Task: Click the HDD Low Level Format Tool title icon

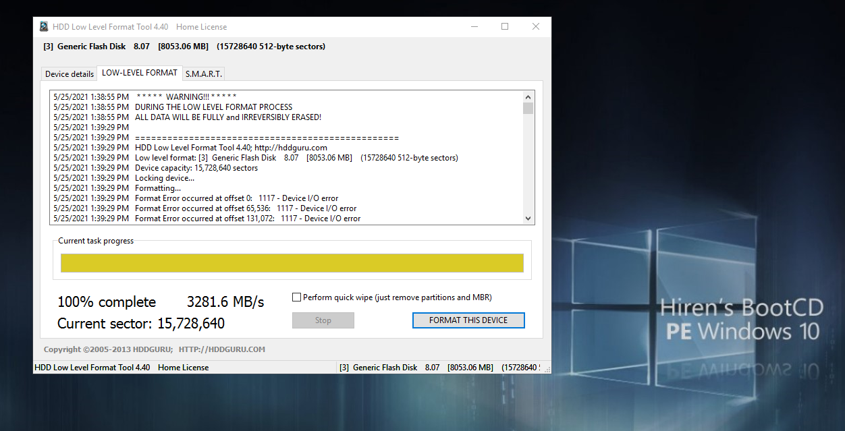Action: coord(44,27)
